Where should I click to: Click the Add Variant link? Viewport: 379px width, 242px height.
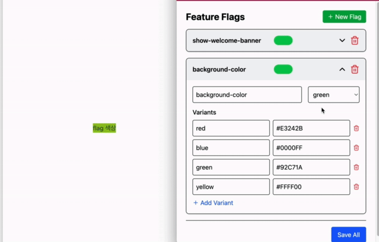click(x=213, y=203)
